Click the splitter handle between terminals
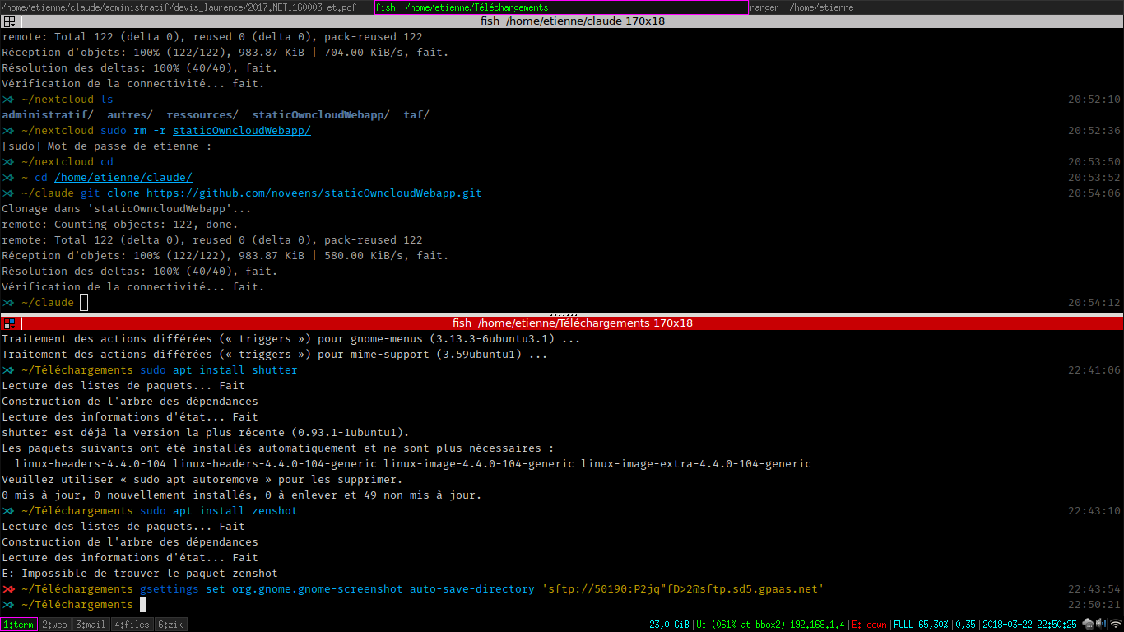1124x632 pixels. [563, 314]
